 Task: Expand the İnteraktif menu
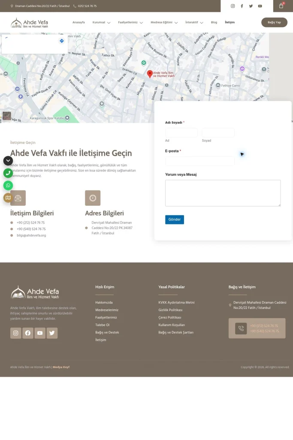pos(194,22)
